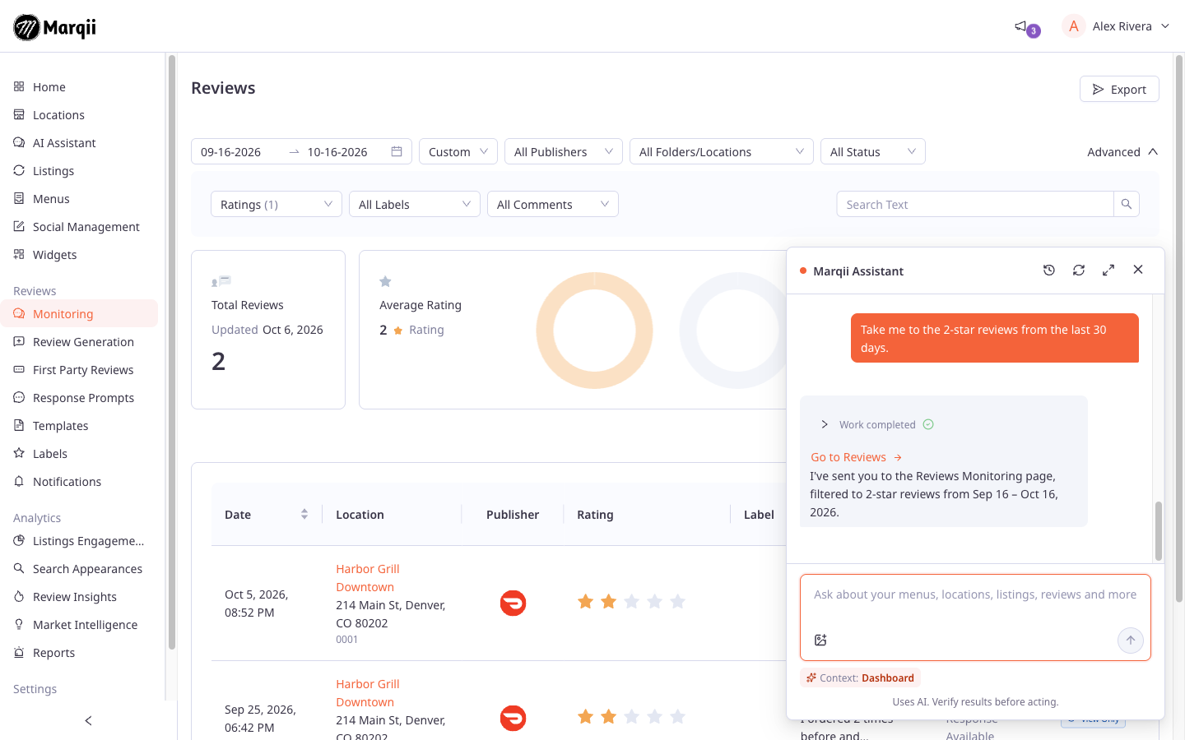Click the Export button

point(1119,89)
